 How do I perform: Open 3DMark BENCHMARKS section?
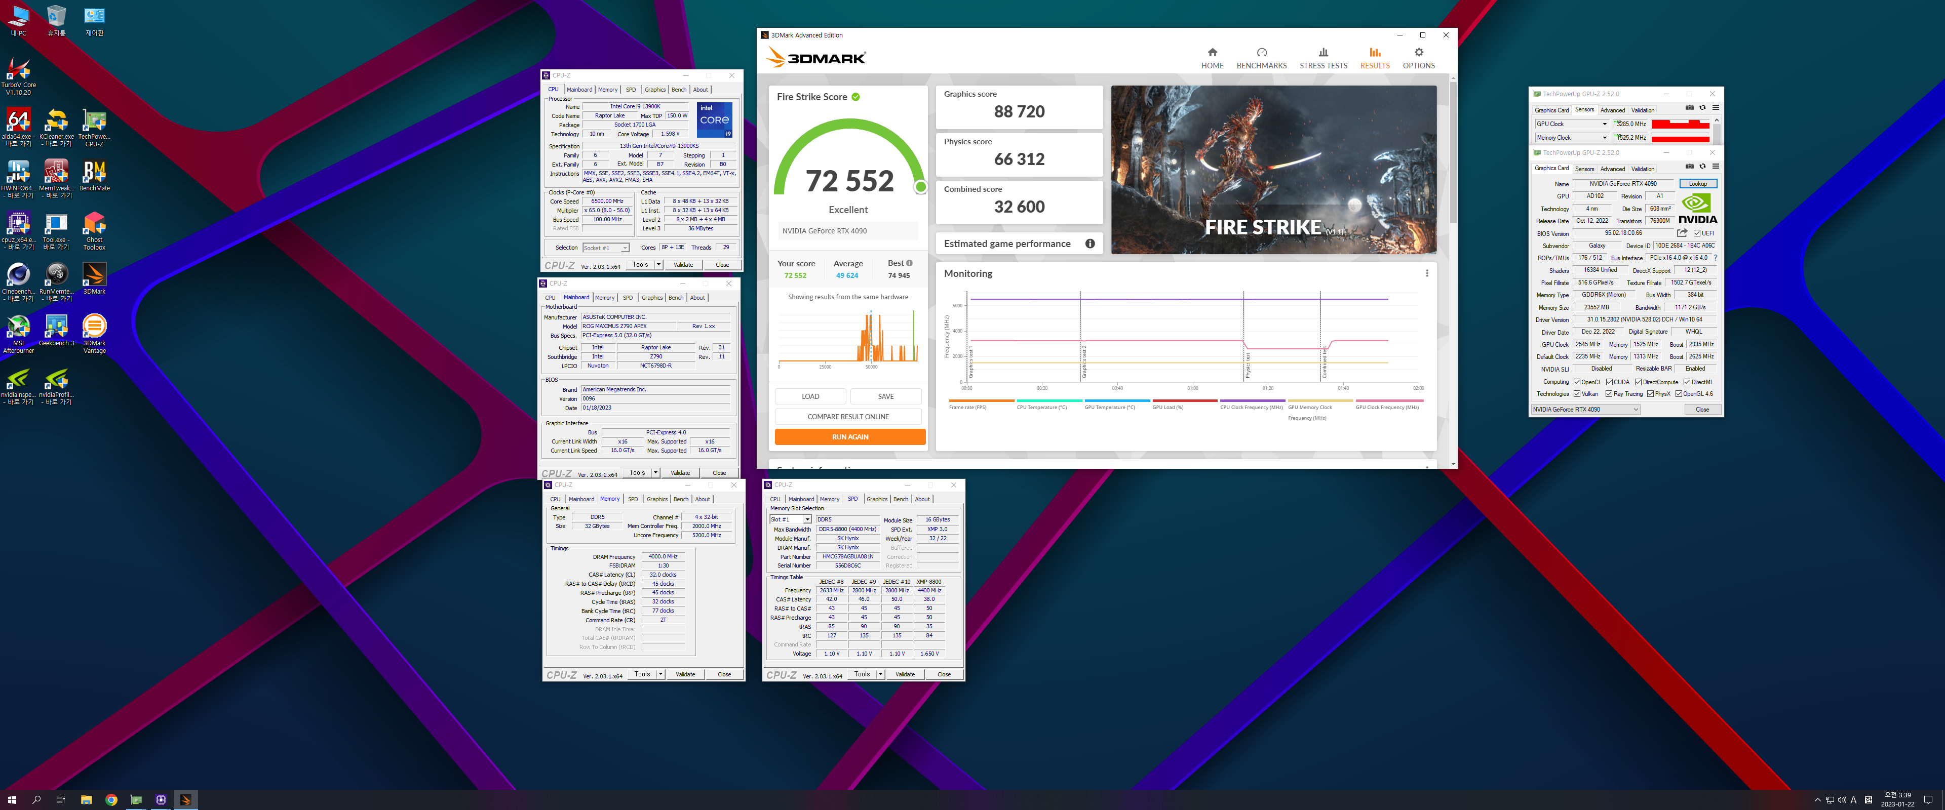pos(1261,58)
